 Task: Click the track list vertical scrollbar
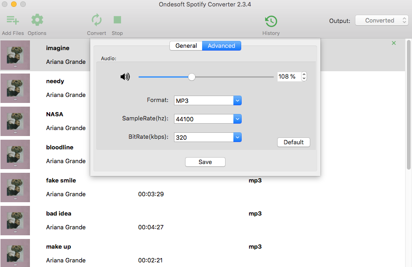coord(409,105)
